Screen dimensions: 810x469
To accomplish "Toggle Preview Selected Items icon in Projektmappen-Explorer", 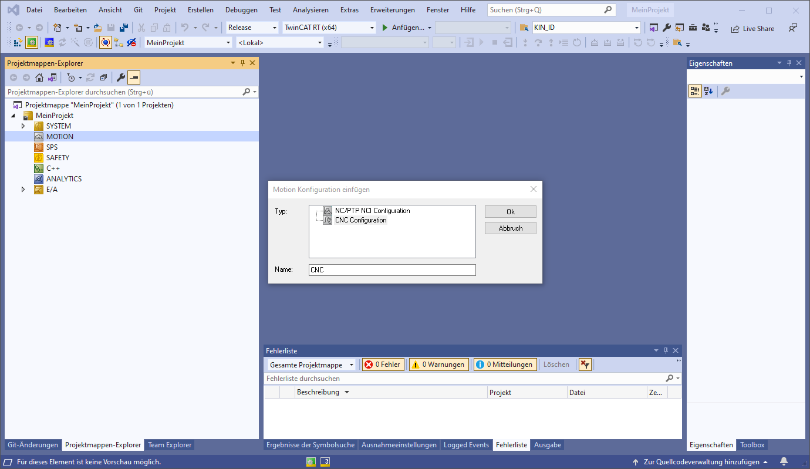I will pos(134,77).
